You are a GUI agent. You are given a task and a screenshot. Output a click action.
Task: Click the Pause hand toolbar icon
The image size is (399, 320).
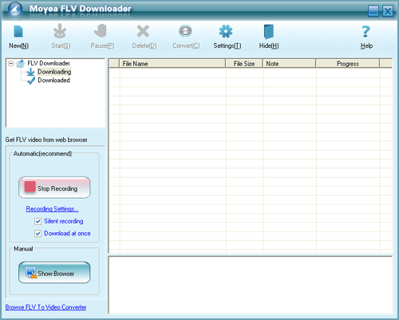point(101,31)
